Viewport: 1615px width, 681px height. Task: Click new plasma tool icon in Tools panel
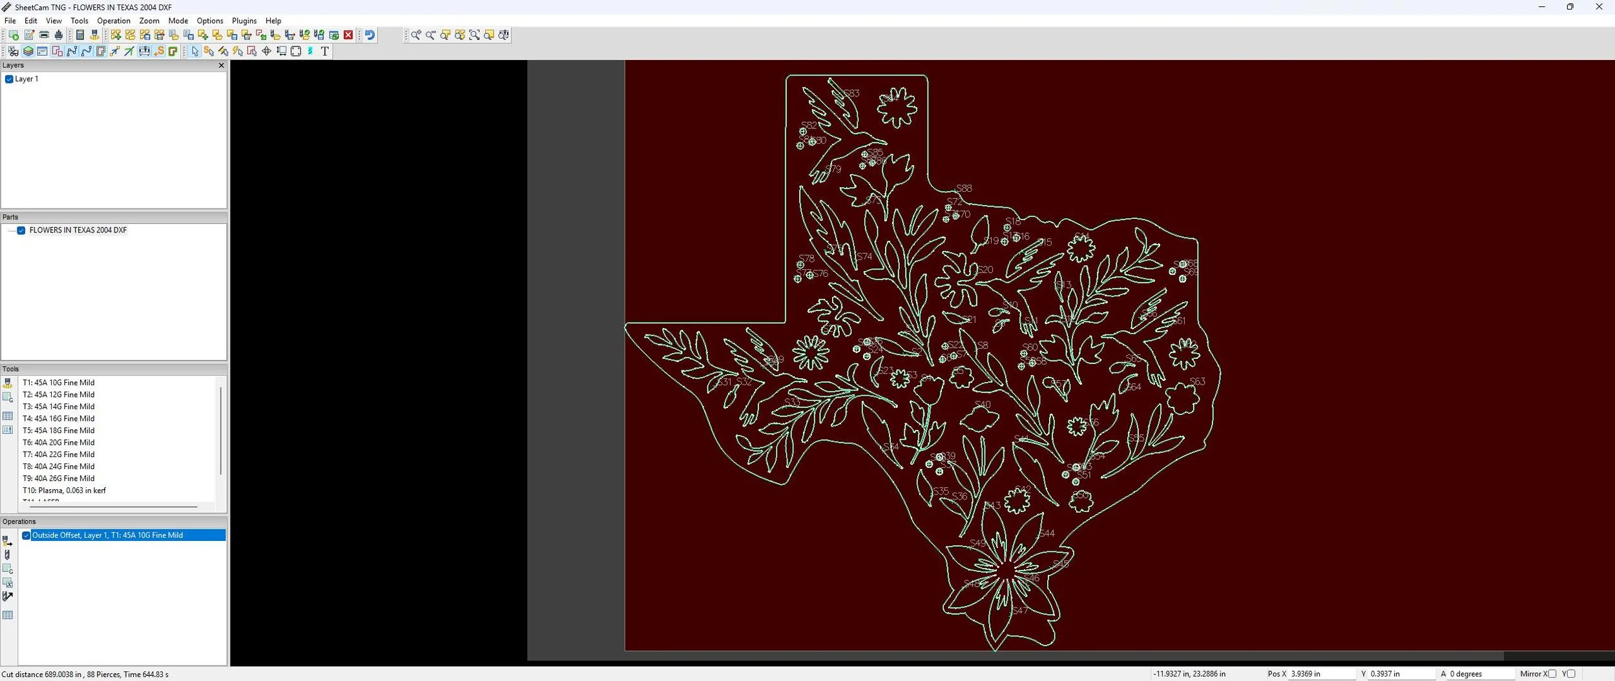click(8, 383)
